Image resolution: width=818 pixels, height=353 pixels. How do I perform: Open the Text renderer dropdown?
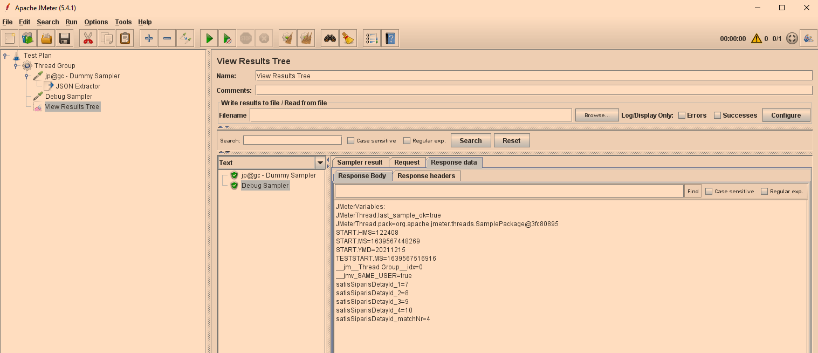point(320,162)
